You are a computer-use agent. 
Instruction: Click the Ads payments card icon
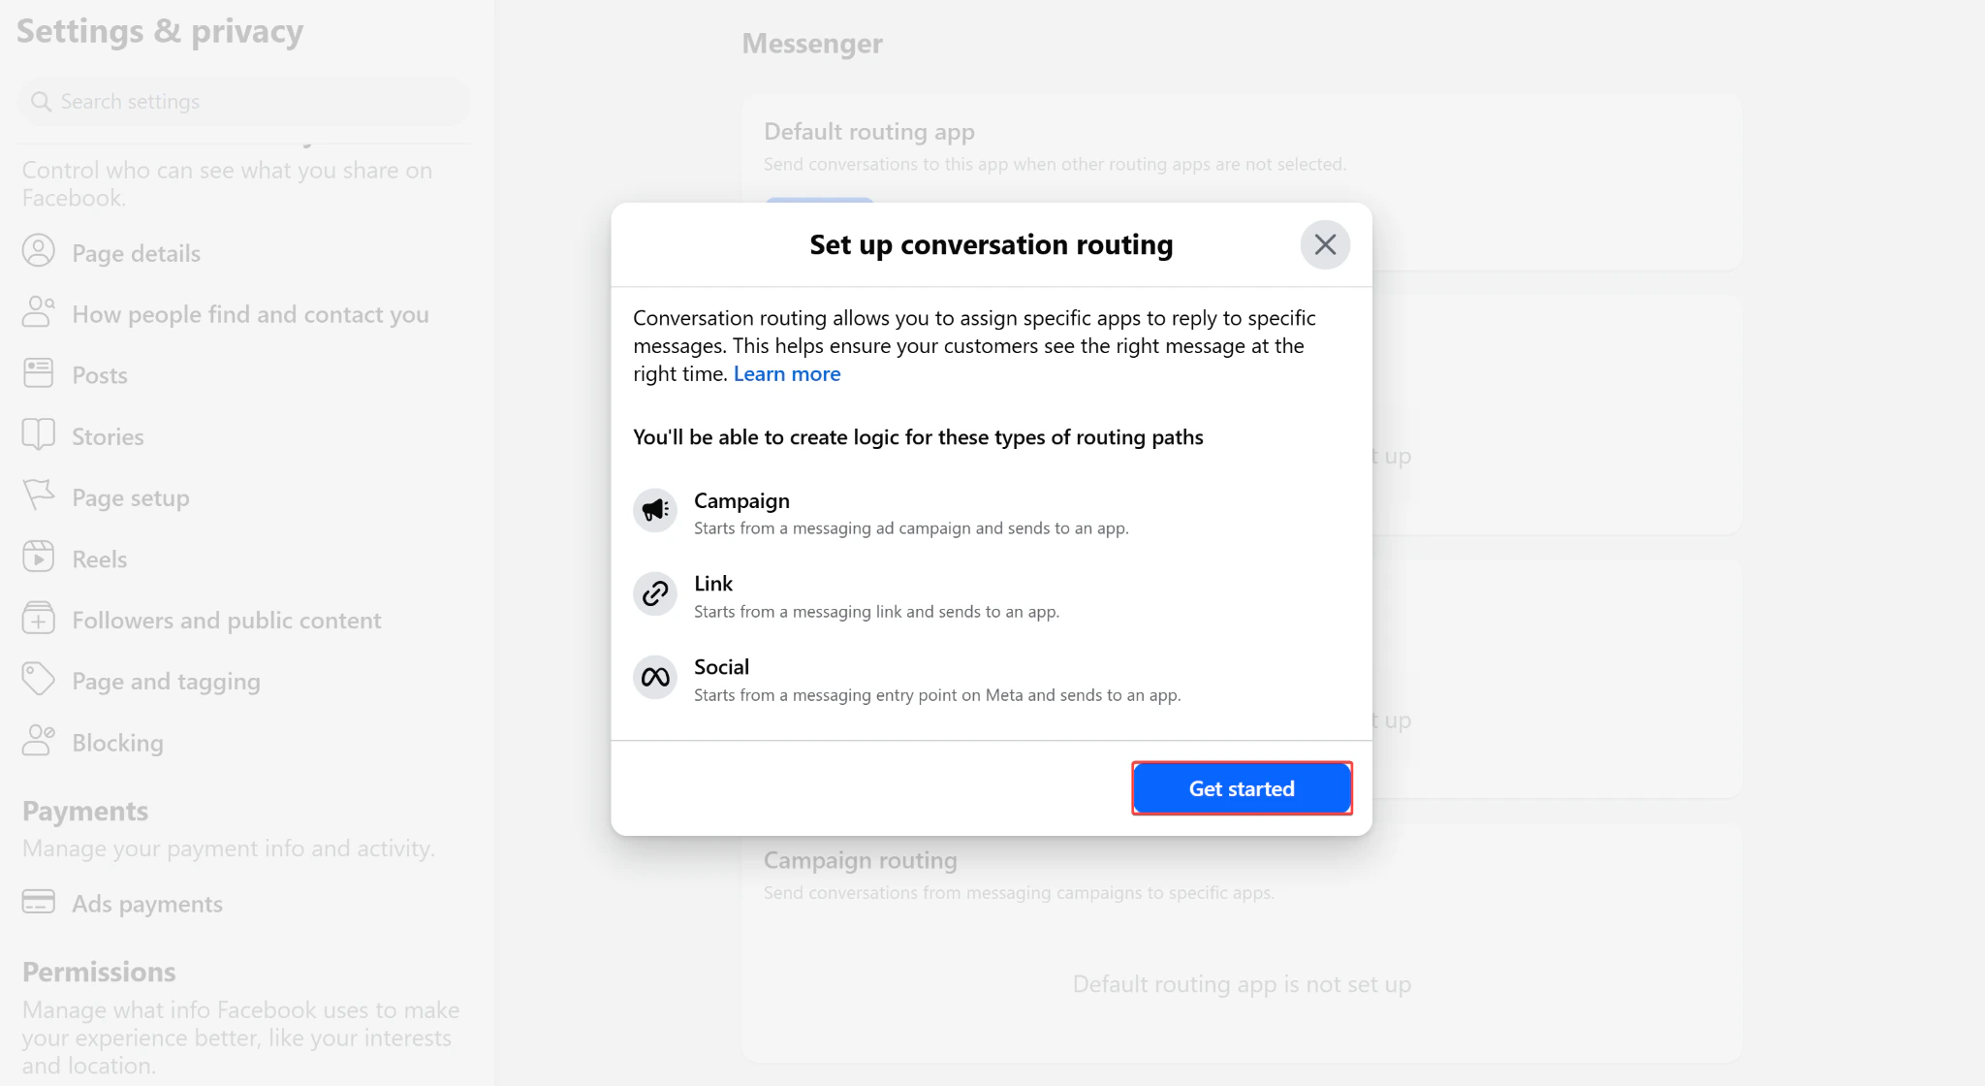(39, 901)
